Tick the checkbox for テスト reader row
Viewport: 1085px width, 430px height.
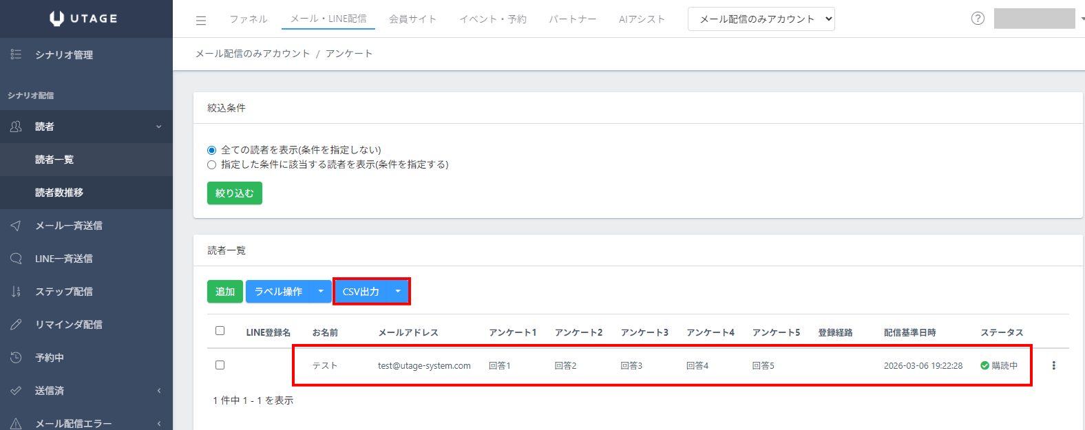pos(220,365)
